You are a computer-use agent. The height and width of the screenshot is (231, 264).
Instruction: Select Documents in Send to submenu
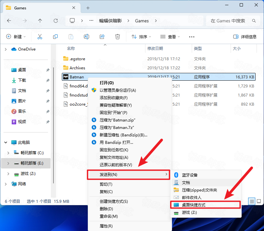[x=206, y=182]
